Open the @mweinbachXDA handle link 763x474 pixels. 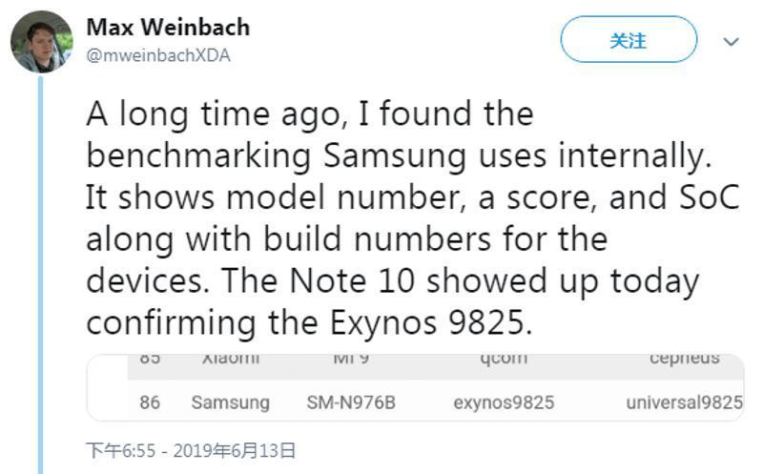click(x=158, y=55)
